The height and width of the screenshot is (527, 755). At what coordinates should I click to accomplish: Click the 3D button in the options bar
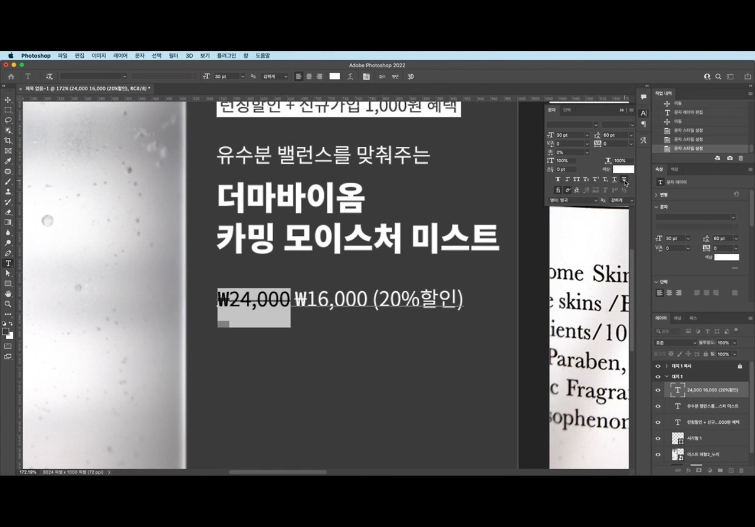tap(411, 77)
